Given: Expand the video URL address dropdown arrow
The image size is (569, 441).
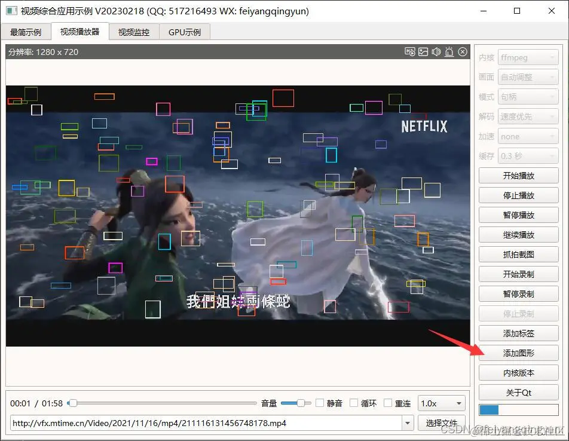Looking at the screenshot, I should 408,423.
